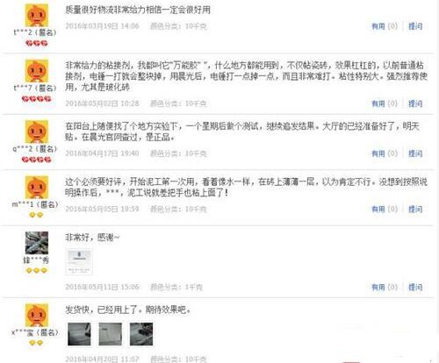Image resolution: width=439 pixels, height=363 pixels.
Task: Mark the 在阳台上 review as 有用
Action: [x=385, y=153]
